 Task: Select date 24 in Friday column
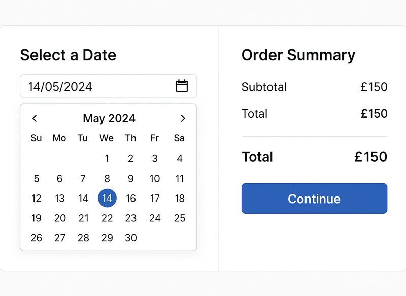(155, 218)
